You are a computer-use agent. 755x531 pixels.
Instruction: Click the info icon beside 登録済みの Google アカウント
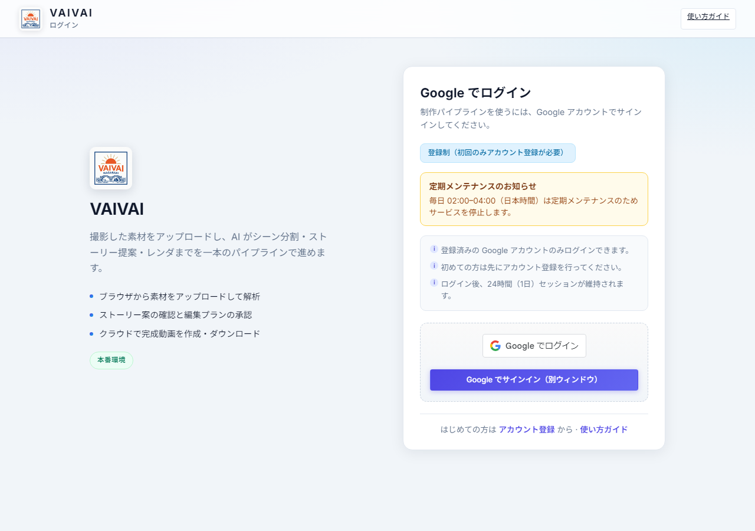pos(434,249)
